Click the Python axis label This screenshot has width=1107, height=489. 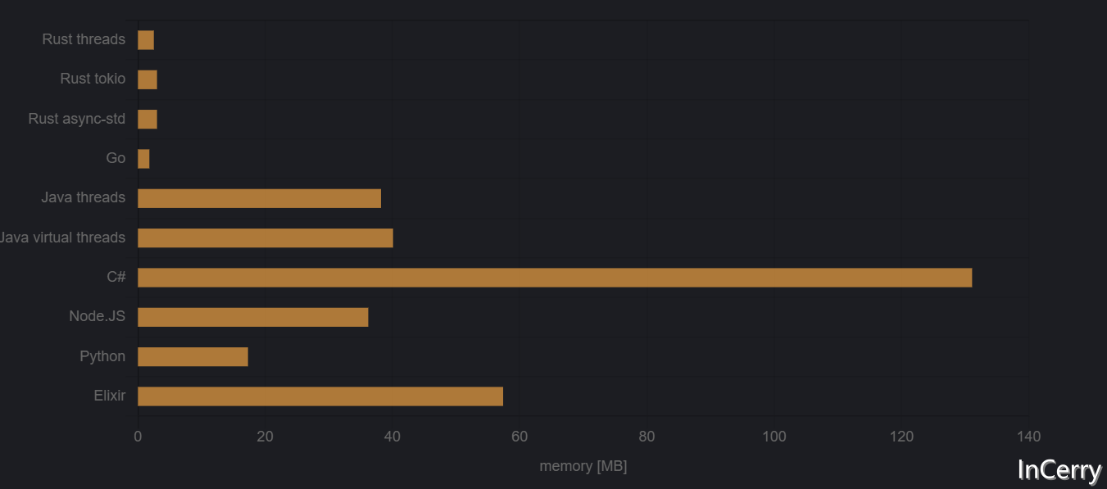point(102,356)
